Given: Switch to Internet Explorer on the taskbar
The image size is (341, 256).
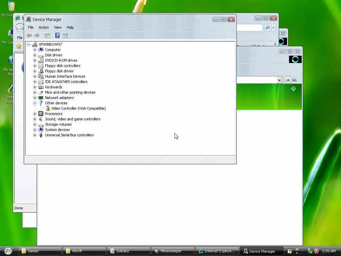Looking at the screenshot, I should [217, 251].
